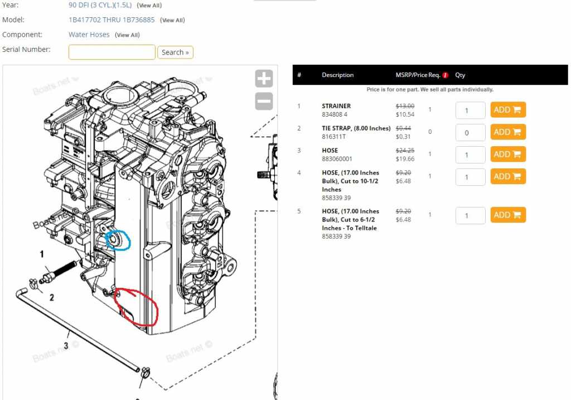Image resolution: width=571 pixels, height=400 pixels.
Task: Zoom out of the parts diagram
Action: coord(264,101)
